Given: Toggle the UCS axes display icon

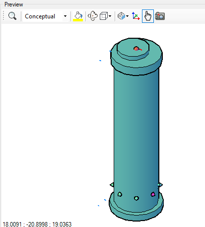Looking at the screenshot, I should tap(136, 16).
